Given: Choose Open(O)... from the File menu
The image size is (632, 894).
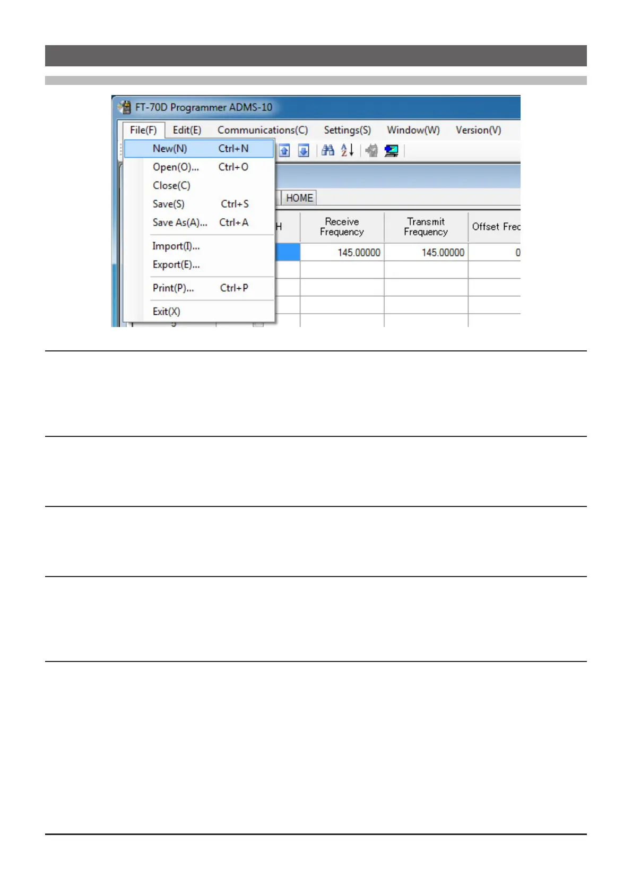Looking at the screenshot, I should 199,167.
